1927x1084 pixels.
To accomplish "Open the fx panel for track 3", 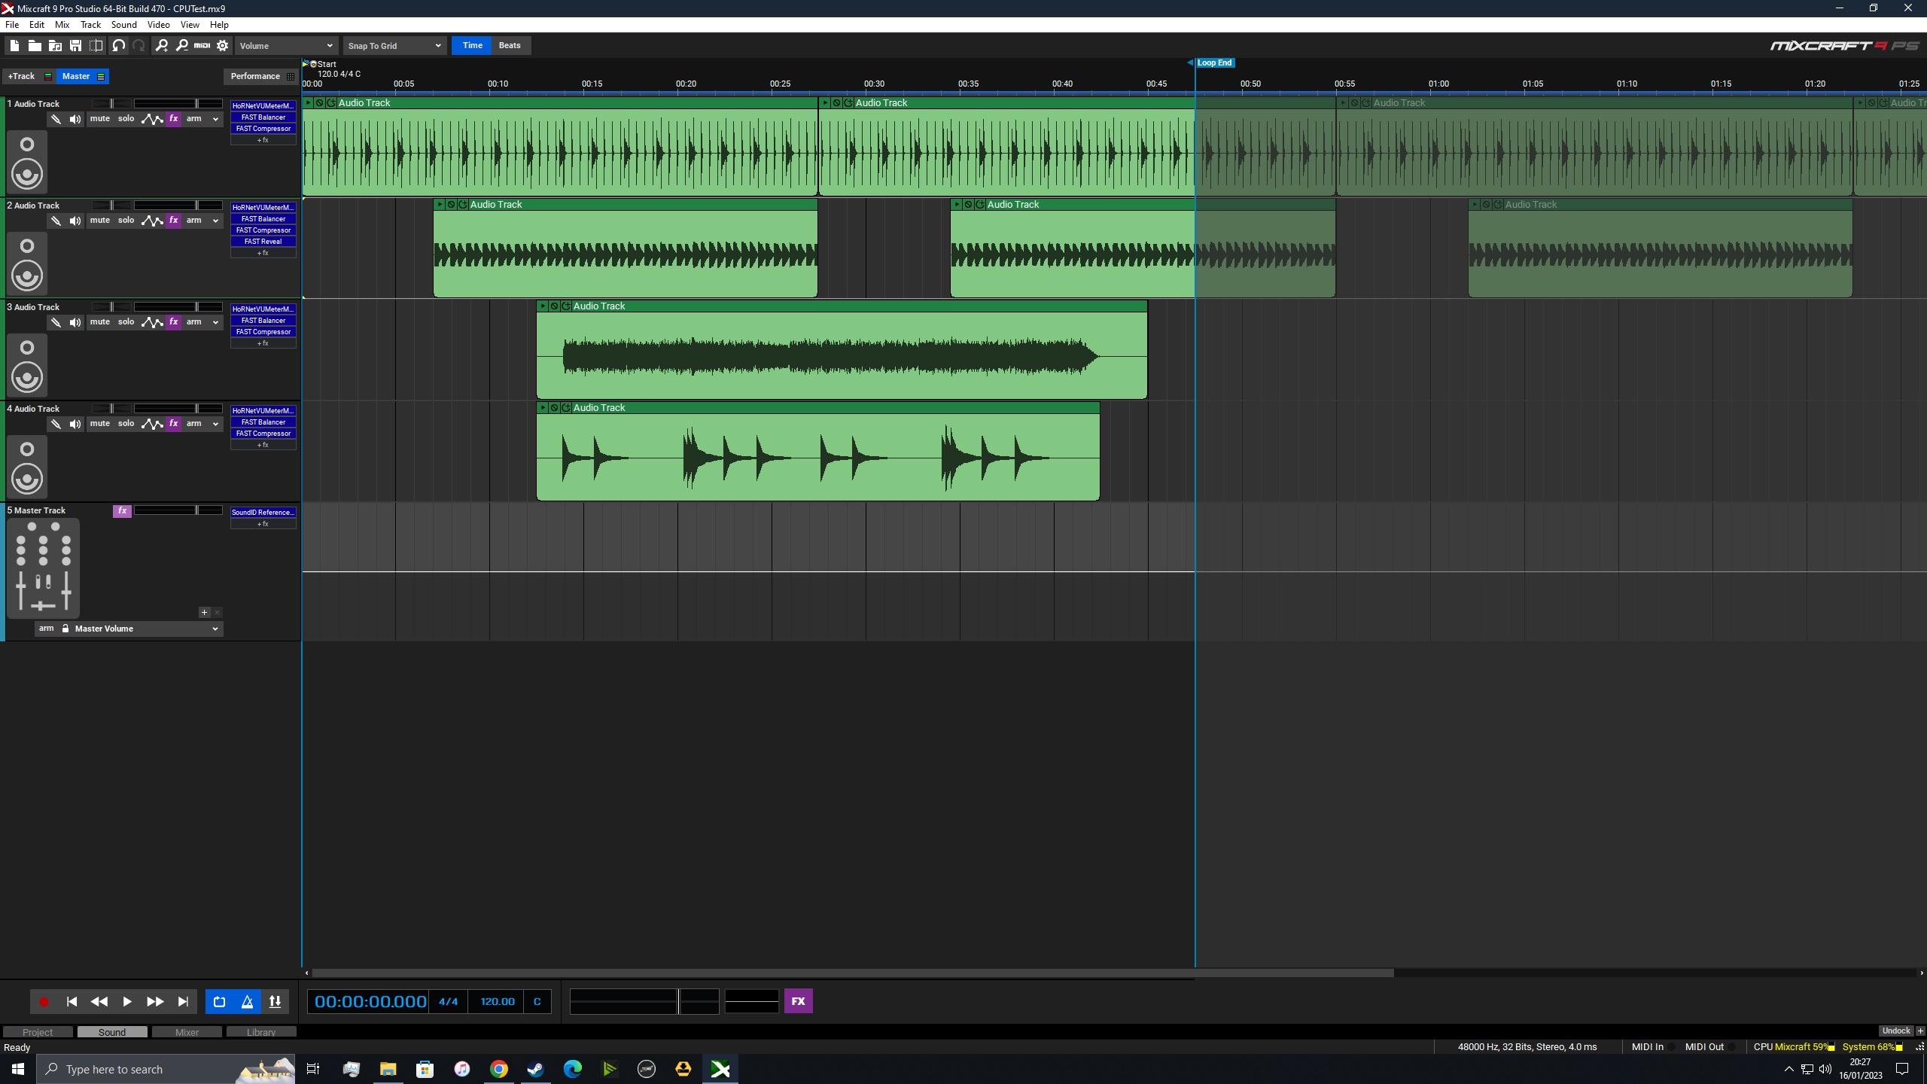I will coord(174,322).
